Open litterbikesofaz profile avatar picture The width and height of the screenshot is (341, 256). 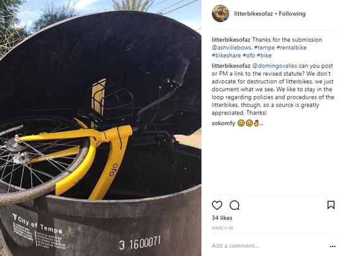click(x=220, y=13)
